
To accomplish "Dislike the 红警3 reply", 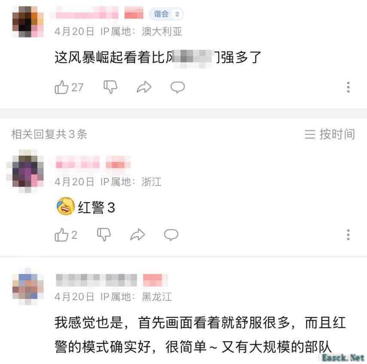I will pos(104,234).
